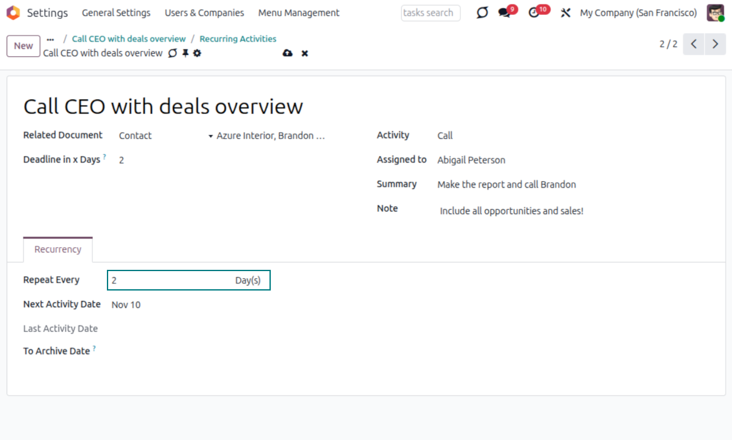Open the Day(s) repeat unit dropdown
The image size is (732, 440).
pos(248,280)
